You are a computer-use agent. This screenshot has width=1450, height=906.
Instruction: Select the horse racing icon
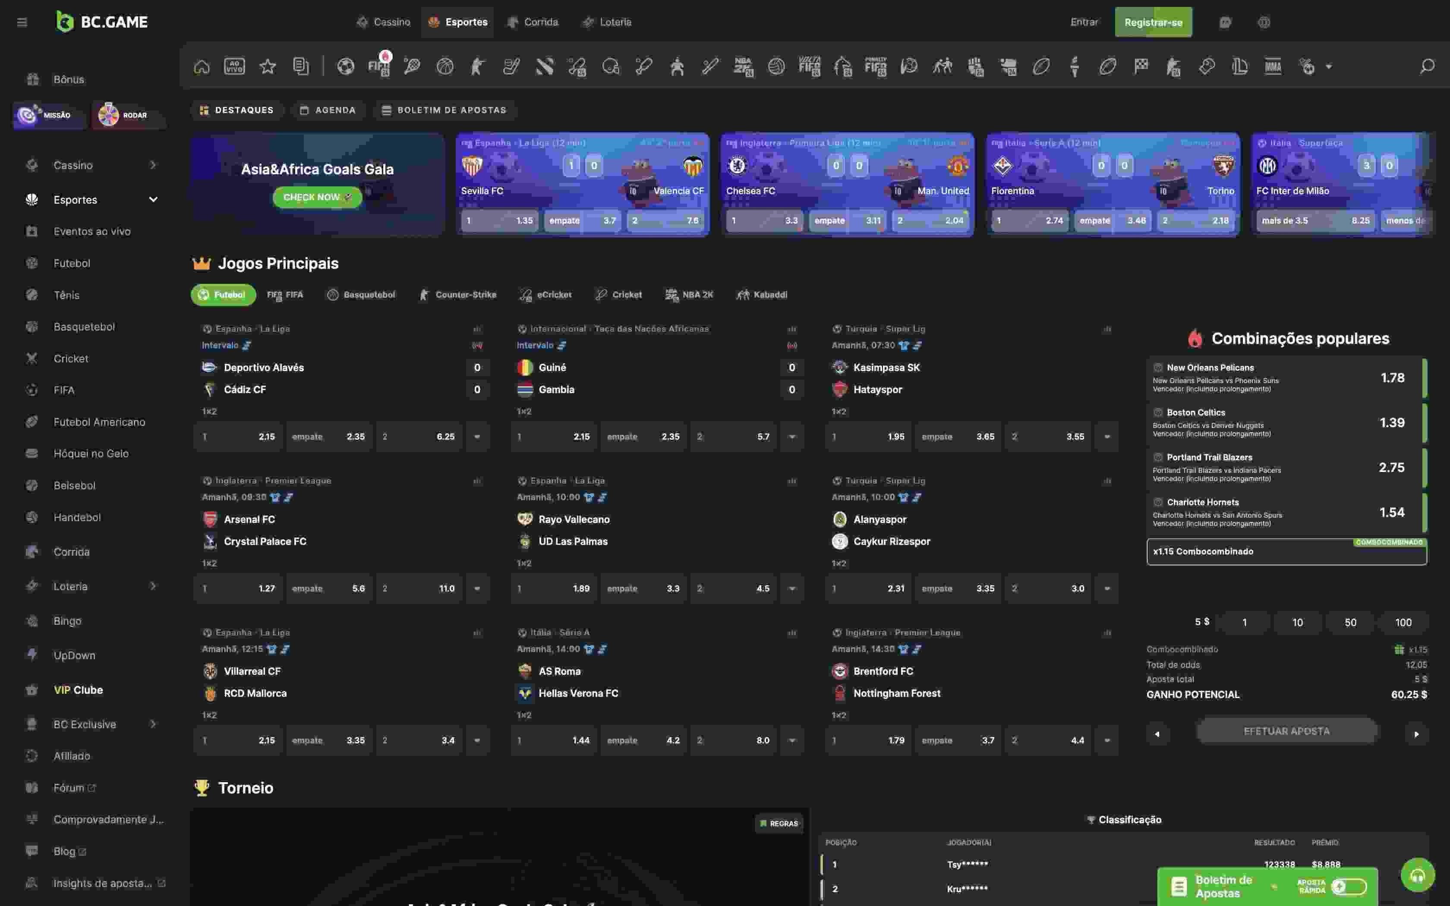click(842, 66)
